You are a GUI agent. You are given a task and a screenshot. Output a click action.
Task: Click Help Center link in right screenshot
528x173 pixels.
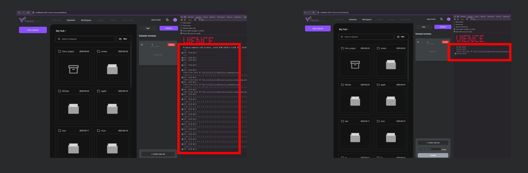click(431, 19)
